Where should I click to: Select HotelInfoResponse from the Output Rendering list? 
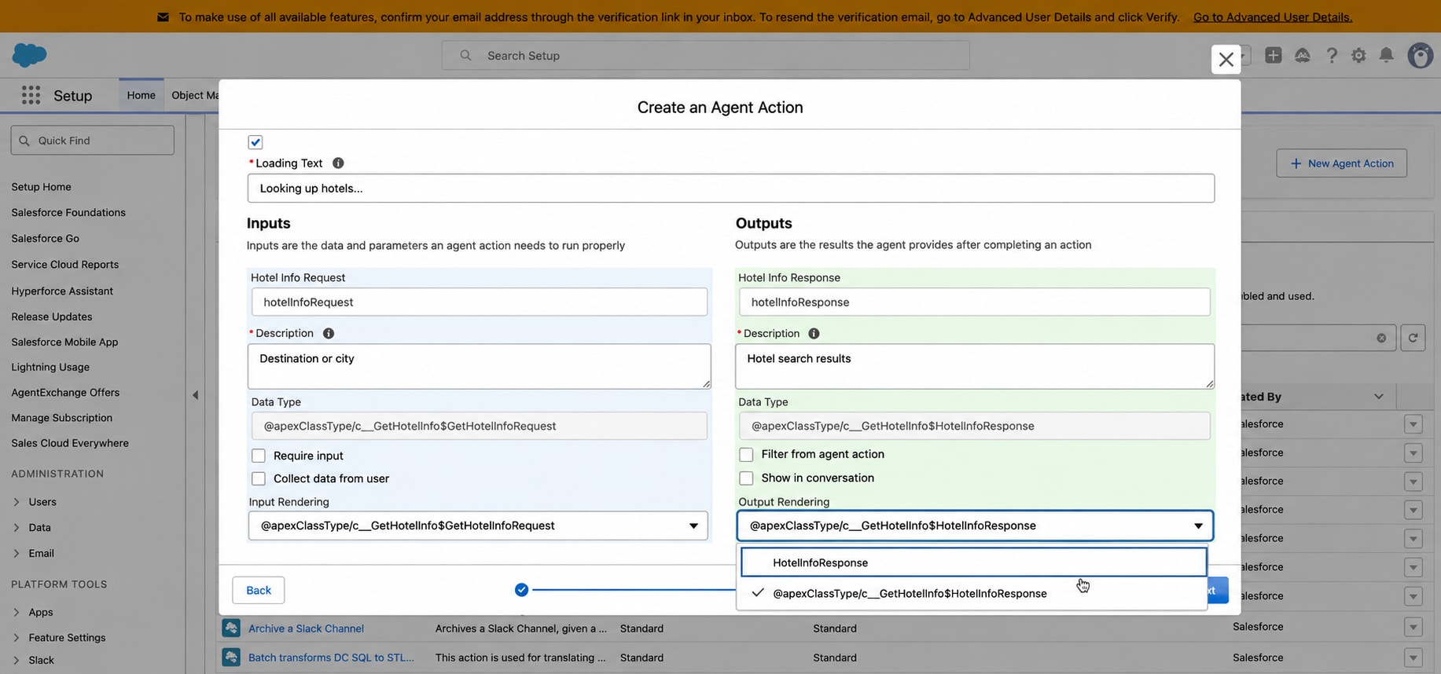tap(973, 562)
